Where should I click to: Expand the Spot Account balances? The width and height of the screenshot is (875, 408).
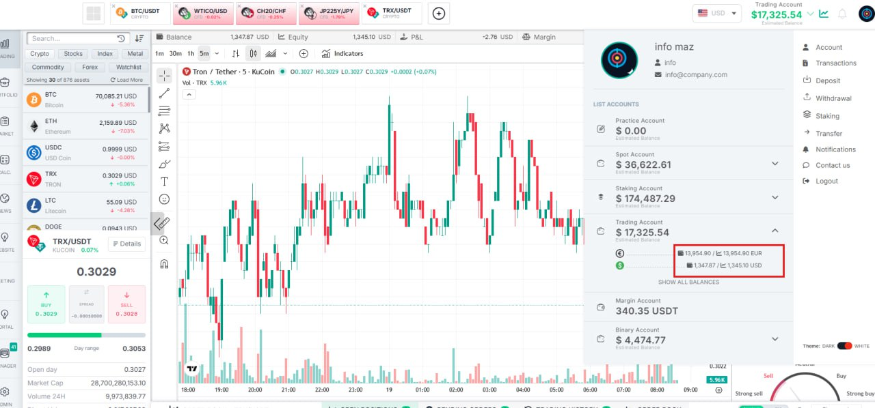775,164
